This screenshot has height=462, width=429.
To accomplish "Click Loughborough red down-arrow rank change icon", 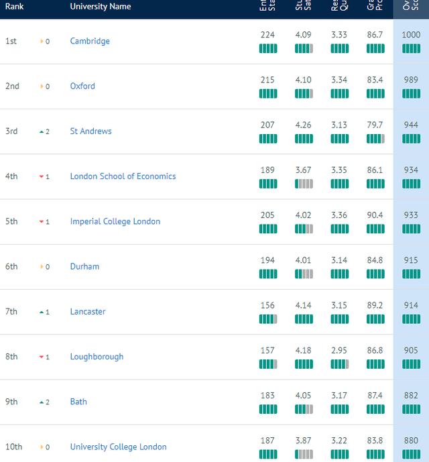I will pos(42,357).
